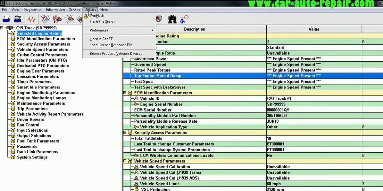Click icon beside ECM Identification Parameters in tree

13,39
